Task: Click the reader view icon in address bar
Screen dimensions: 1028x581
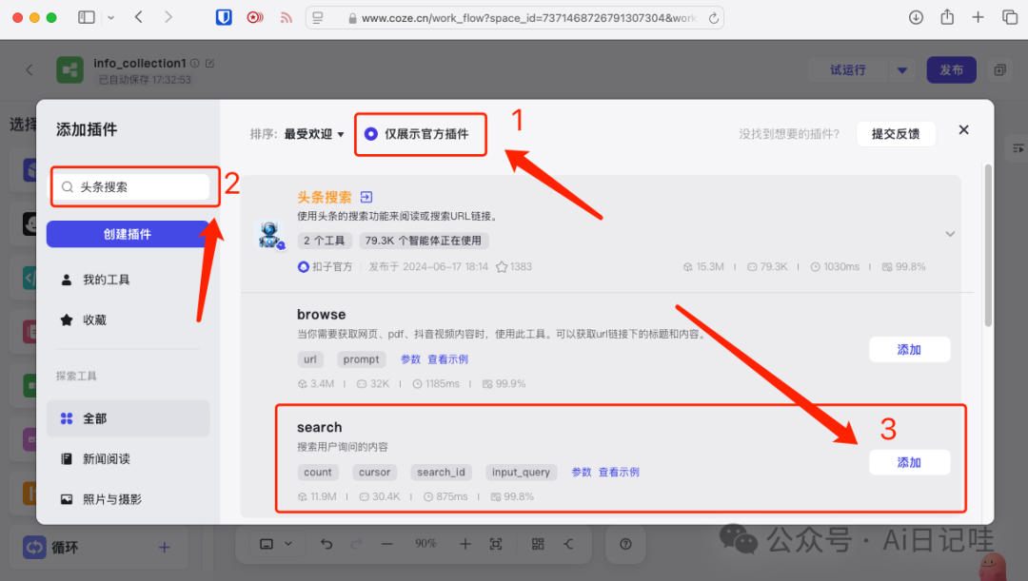Action: tap(318, 18)
